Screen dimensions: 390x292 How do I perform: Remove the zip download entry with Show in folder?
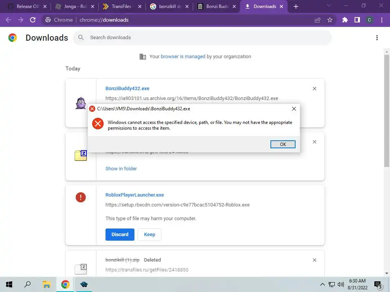[x=314, y=142]
